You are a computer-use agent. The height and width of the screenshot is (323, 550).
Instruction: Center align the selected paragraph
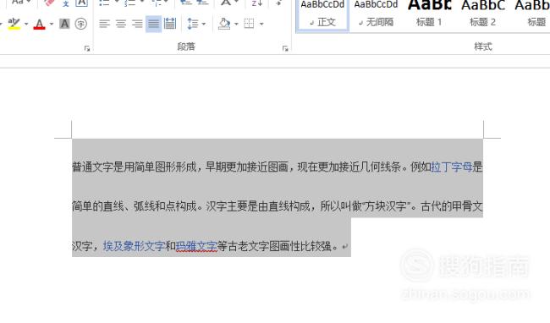[121, 24]
